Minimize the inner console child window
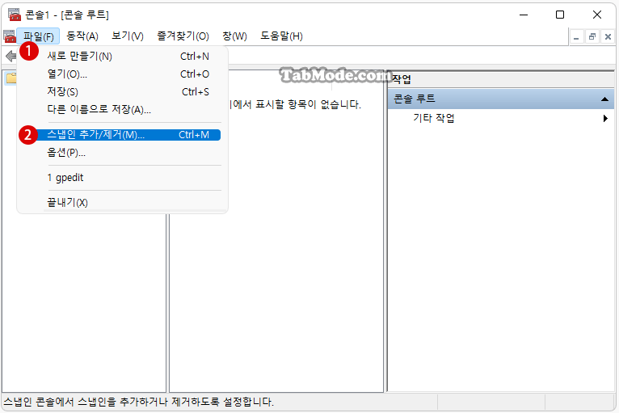Image resolution: width=619 pixels, height=413 pixels. (576, 37)
